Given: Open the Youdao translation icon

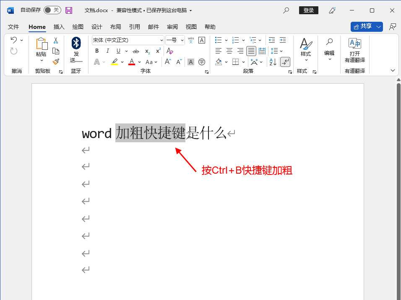Looking at the screenshot, I should (355, 44).
